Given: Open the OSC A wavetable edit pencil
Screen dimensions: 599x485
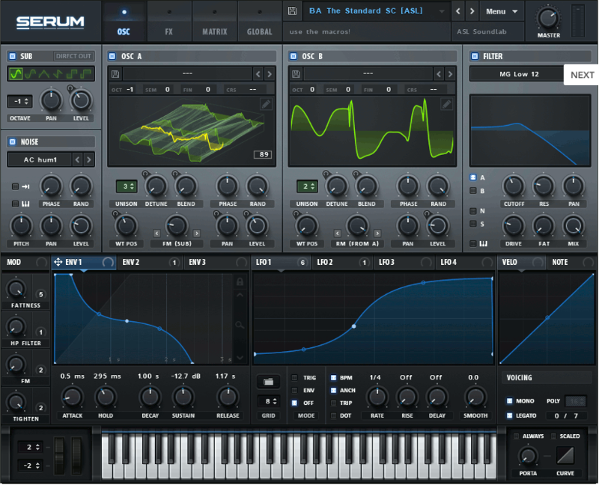Looking at the screenshot, I should [x=266, y=104].
